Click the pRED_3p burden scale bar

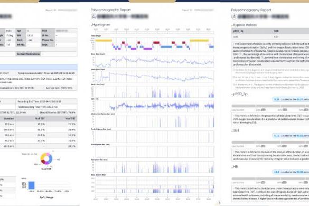[270, 106]
